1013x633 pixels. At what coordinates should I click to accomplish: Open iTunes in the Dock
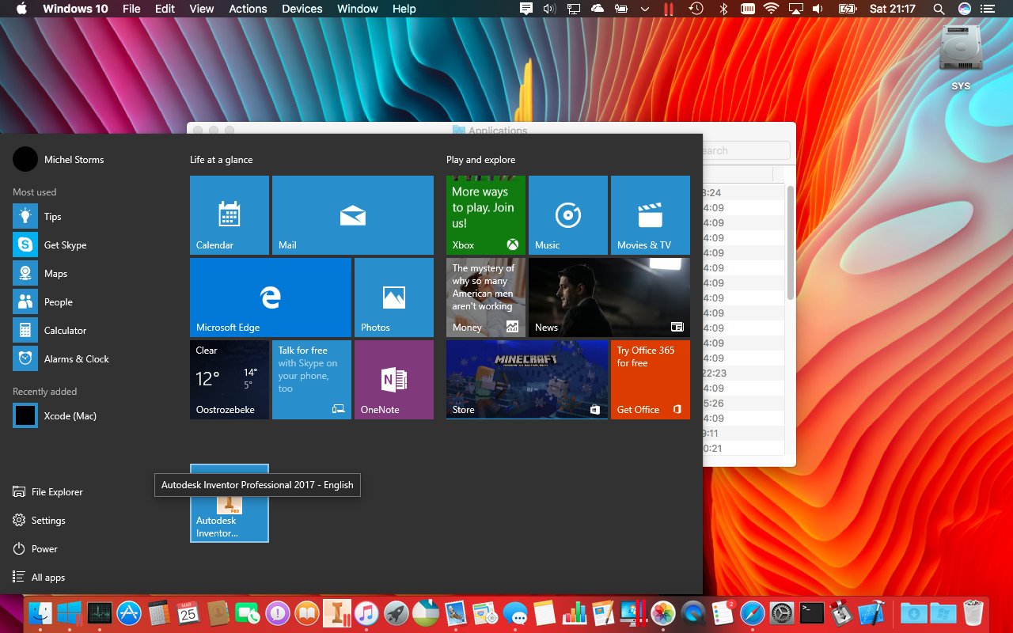tap(366, 613)
